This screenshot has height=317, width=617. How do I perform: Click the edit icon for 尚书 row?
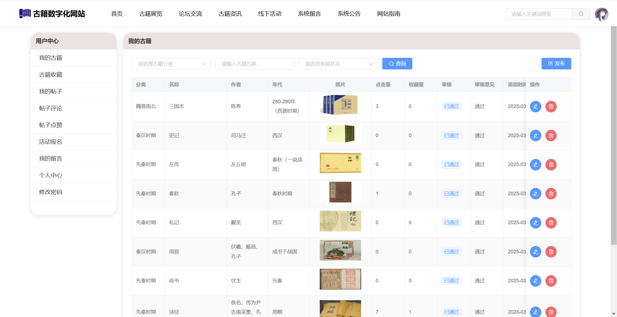click(x=535, y=281)
